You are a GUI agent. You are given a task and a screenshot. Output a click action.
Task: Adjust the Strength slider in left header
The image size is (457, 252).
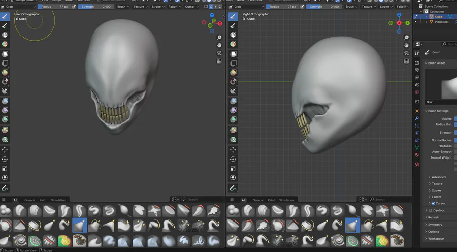(95, 7)
